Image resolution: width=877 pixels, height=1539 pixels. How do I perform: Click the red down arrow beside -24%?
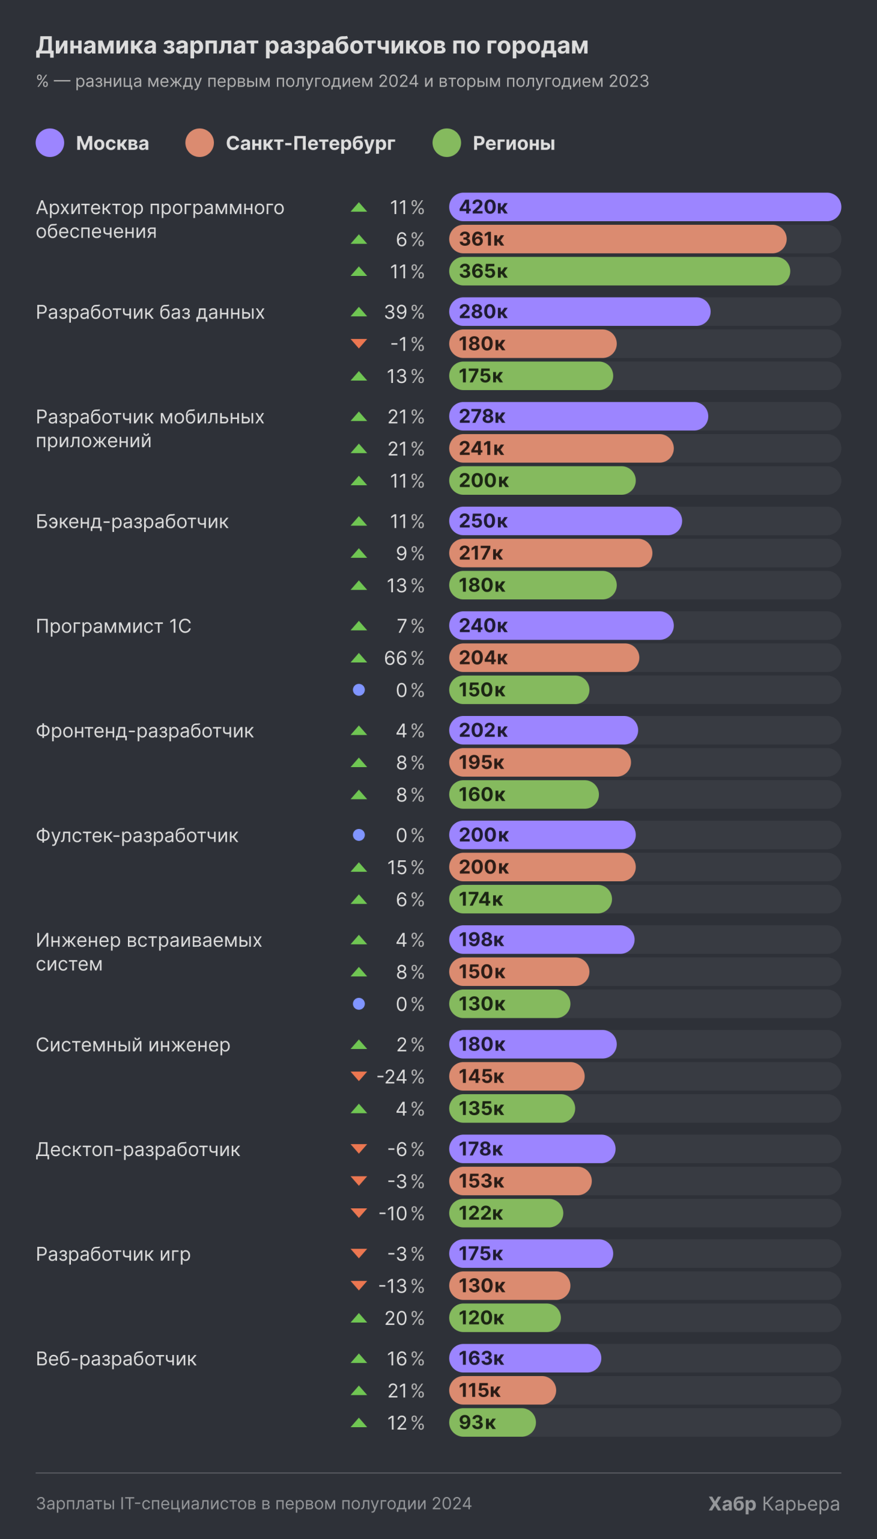tap(359, 1076)
